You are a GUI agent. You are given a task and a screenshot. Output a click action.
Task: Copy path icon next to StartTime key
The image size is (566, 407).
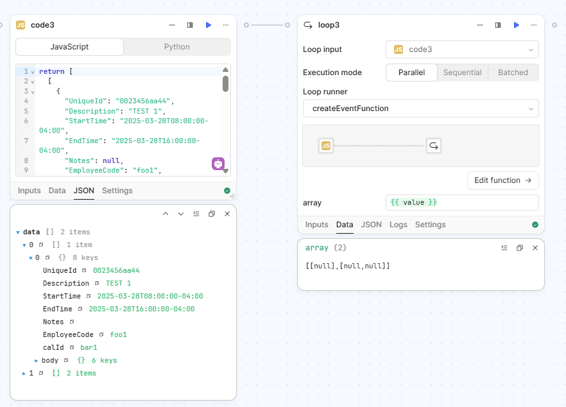(89, 296)
